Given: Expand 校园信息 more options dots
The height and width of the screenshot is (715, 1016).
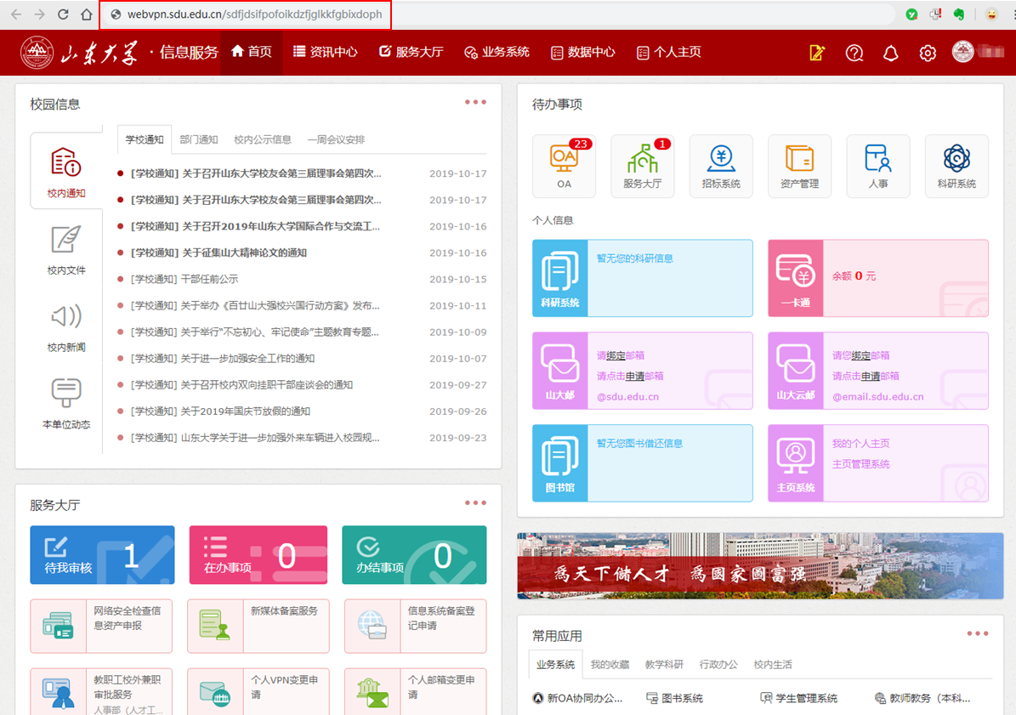Looking at the screenshot, I should point(475,102).
